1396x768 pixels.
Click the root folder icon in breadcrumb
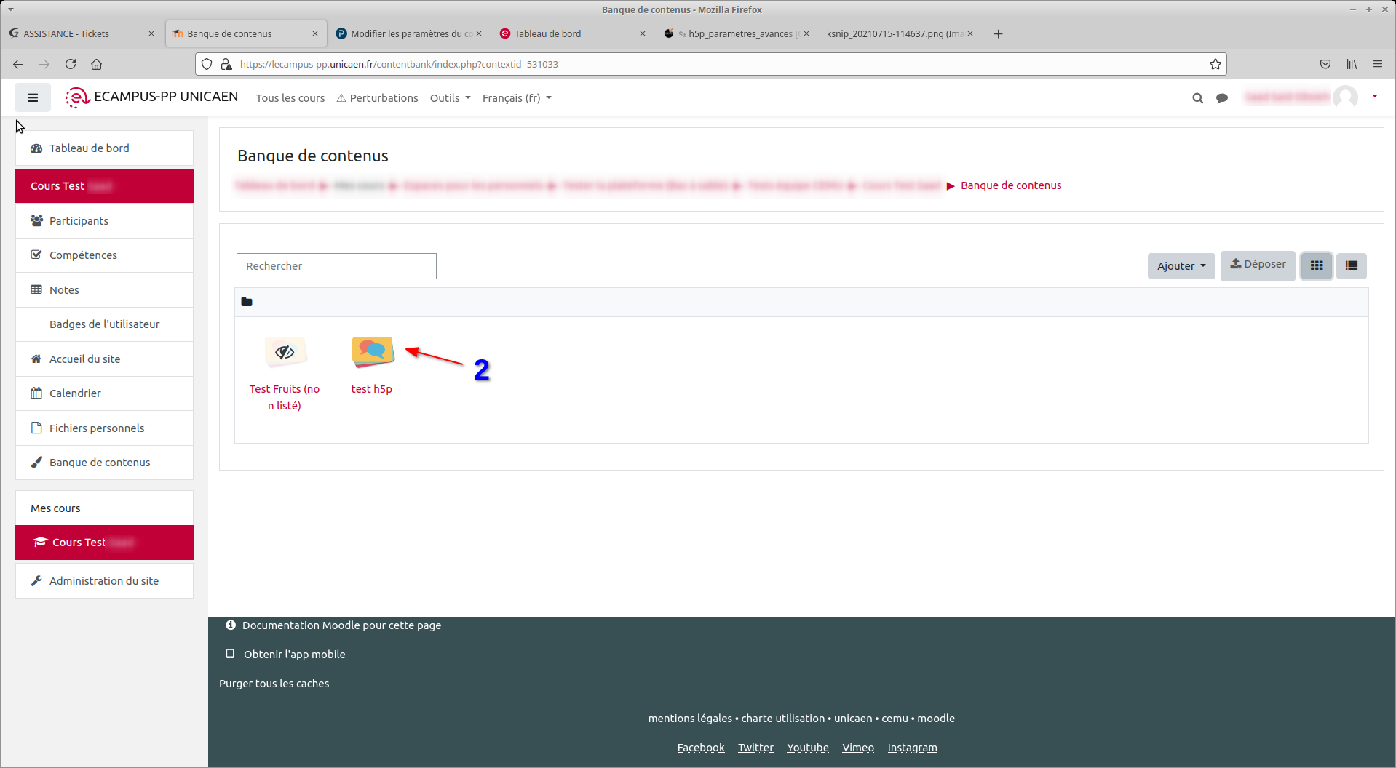(247, 302)
